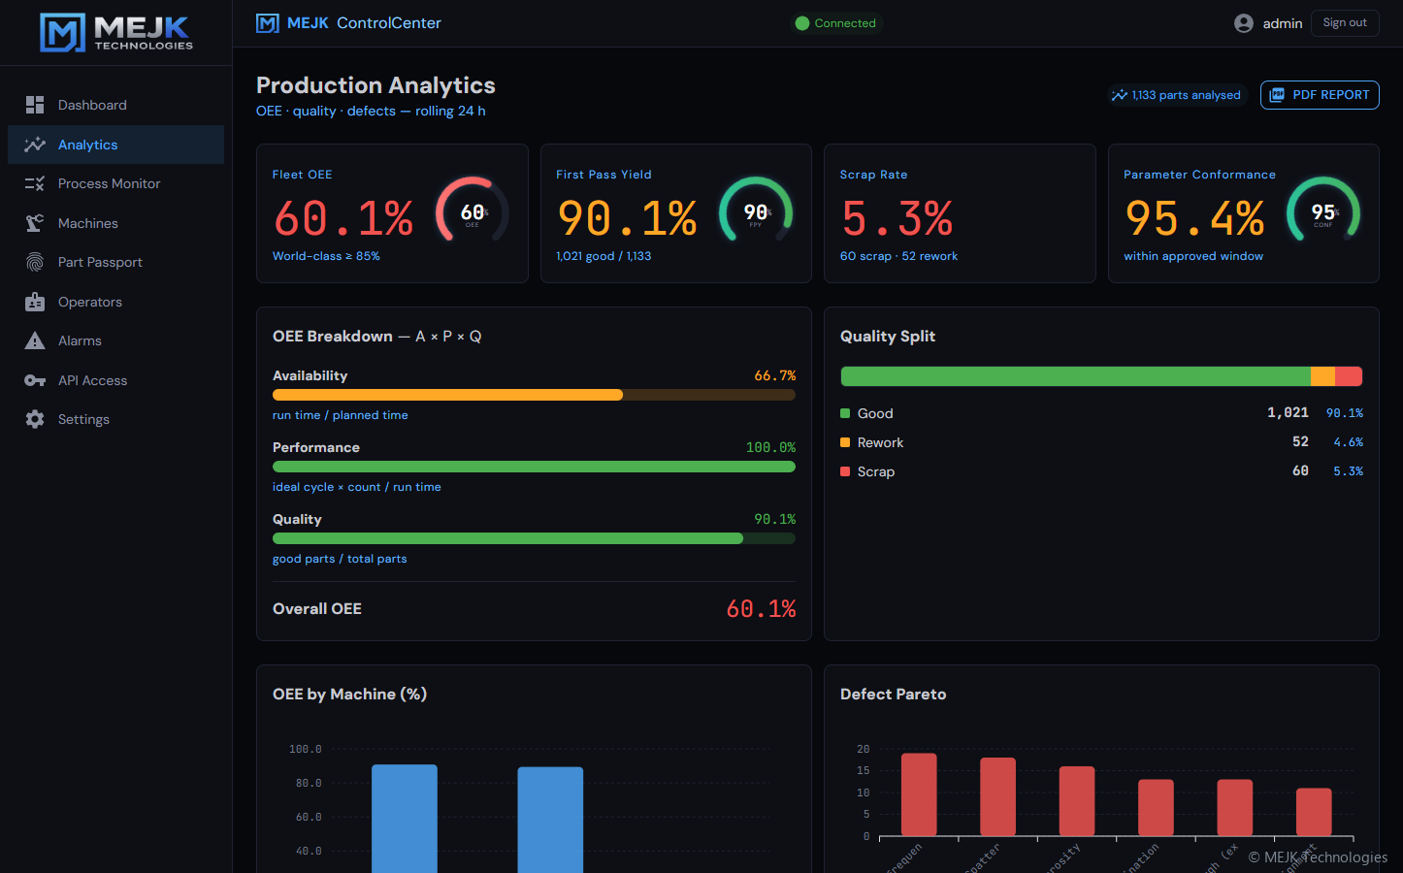Screen dimensions: 1403x873
Task: Open the Operators page
Action: (115, 302)
